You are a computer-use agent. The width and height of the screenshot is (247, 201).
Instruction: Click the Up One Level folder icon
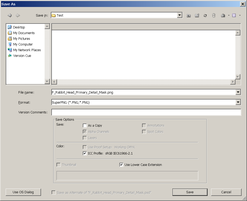tap(189, 16)
